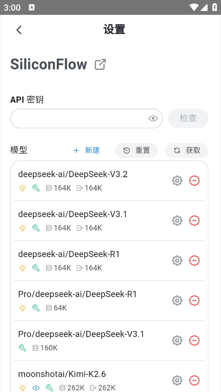Click the wrench tool icon under DeepSeek-V3.2

[x=36, y=188]
